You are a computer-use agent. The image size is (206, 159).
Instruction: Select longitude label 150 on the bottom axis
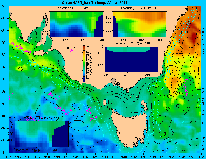coord(163,157)
